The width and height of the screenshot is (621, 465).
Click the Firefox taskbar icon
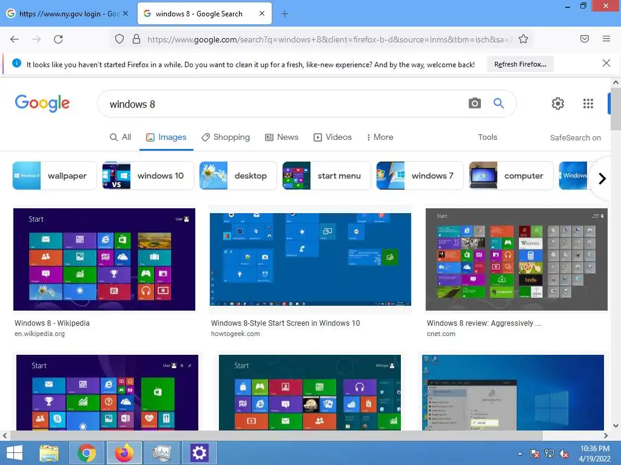coord(124,453)
